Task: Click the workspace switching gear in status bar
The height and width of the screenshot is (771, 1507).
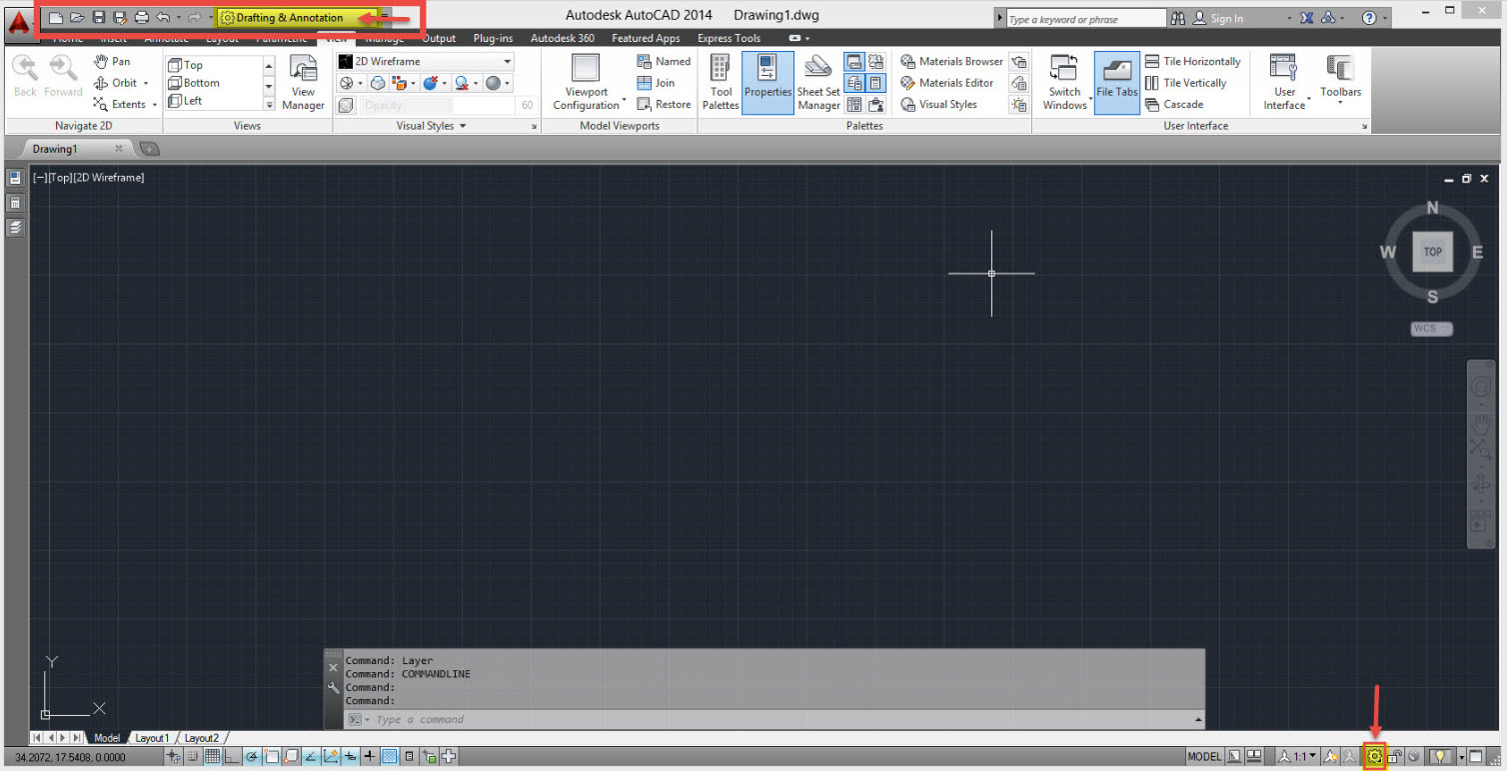Action: (1374, 757)
